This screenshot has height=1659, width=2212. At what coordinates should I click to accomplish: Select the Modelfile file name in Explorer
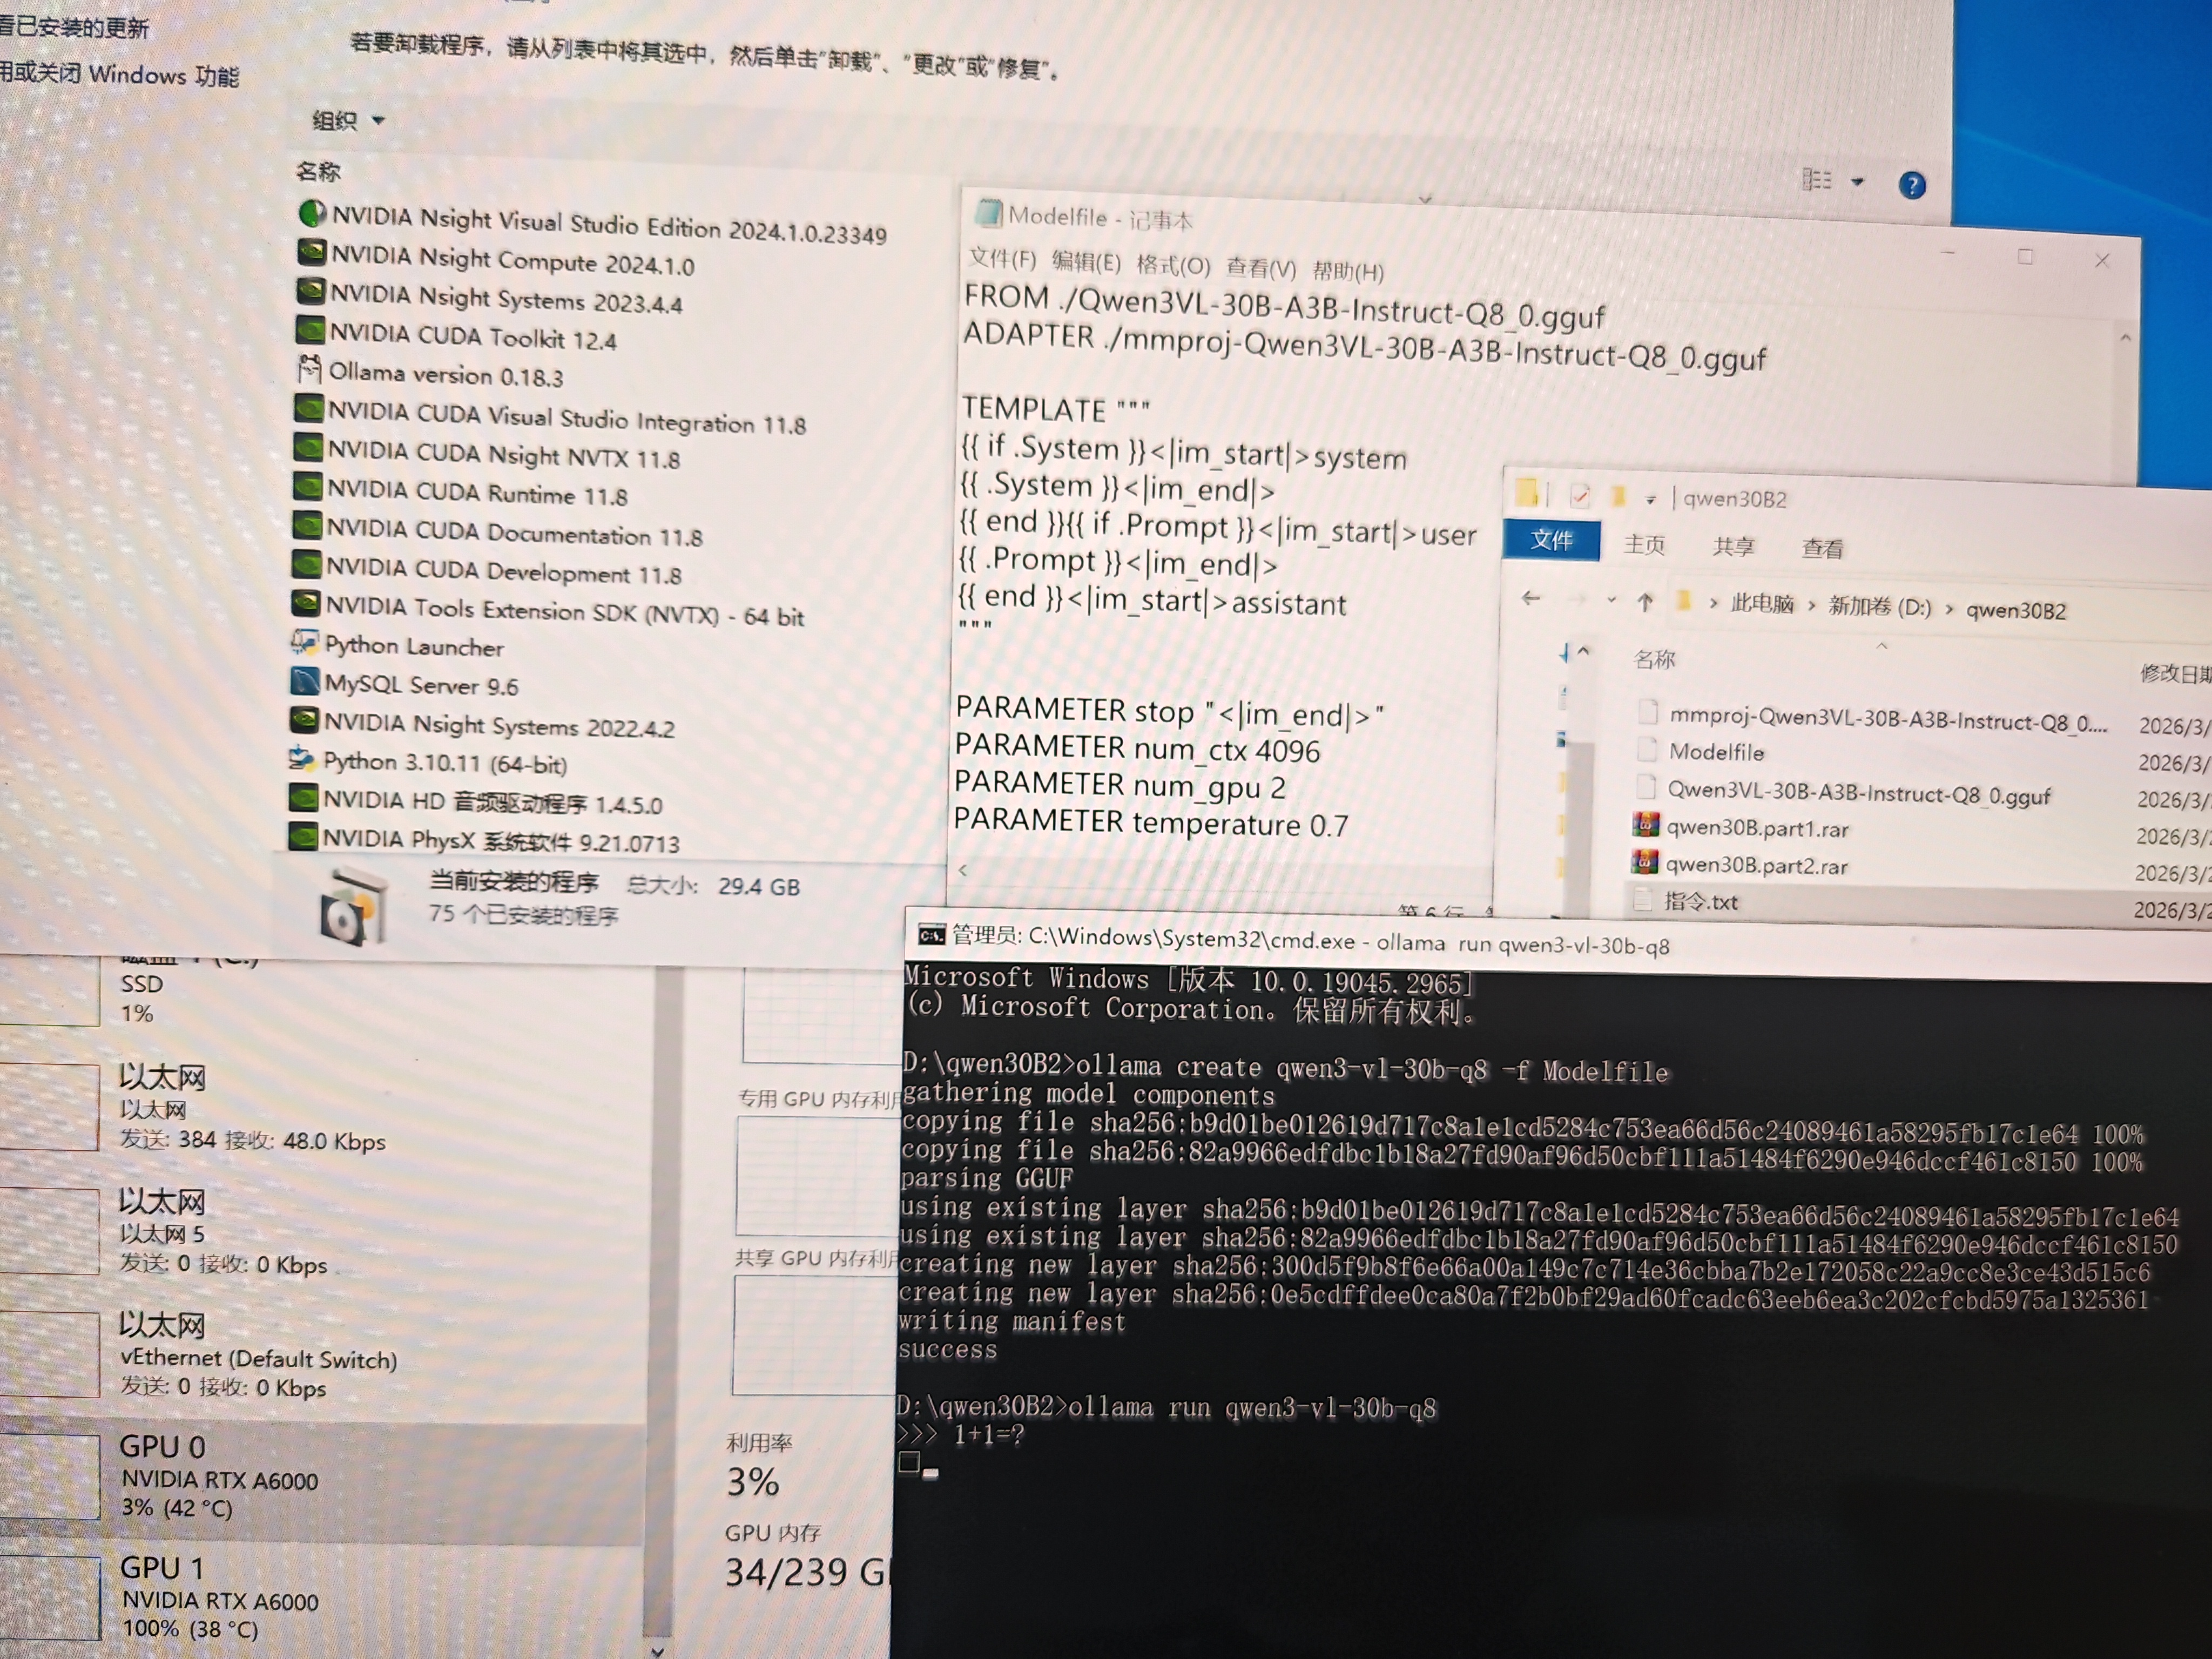(x=1716, y=752)
